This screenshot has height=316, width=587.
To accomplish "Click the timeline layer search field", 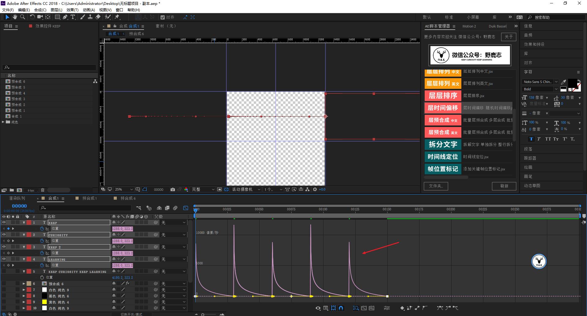I will pos(87,208).
